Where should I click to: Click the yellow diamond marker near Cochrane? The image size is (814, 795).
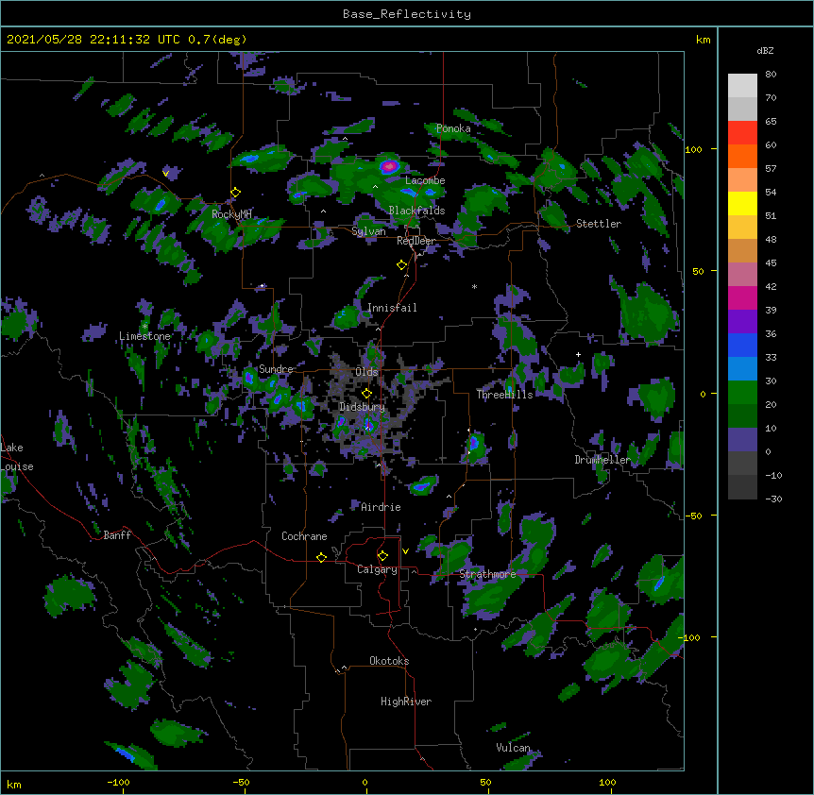[321, 557]
